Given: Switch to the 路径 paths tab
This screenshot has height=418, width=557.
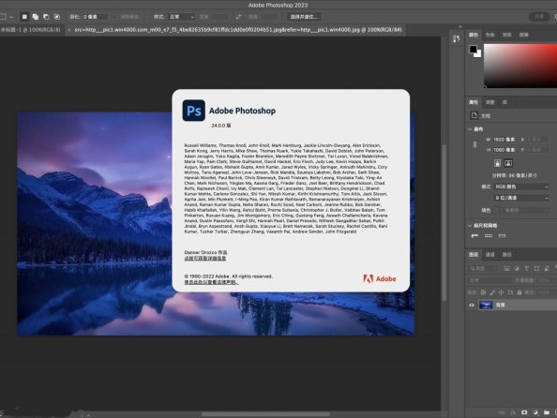Looking at the screenshot, I should click(507, 255).
